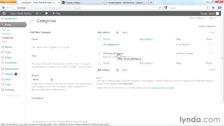Open the Working the future category link
This screenshot has height=126, width=224.
(x=113, y=54)
